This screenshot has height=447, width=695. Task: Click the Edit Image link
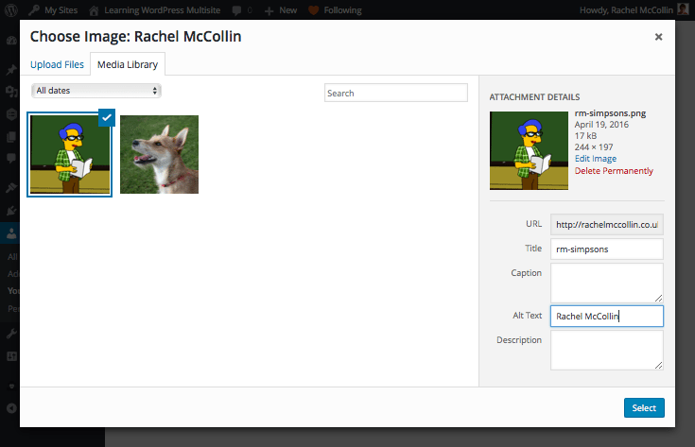(596, 159)
